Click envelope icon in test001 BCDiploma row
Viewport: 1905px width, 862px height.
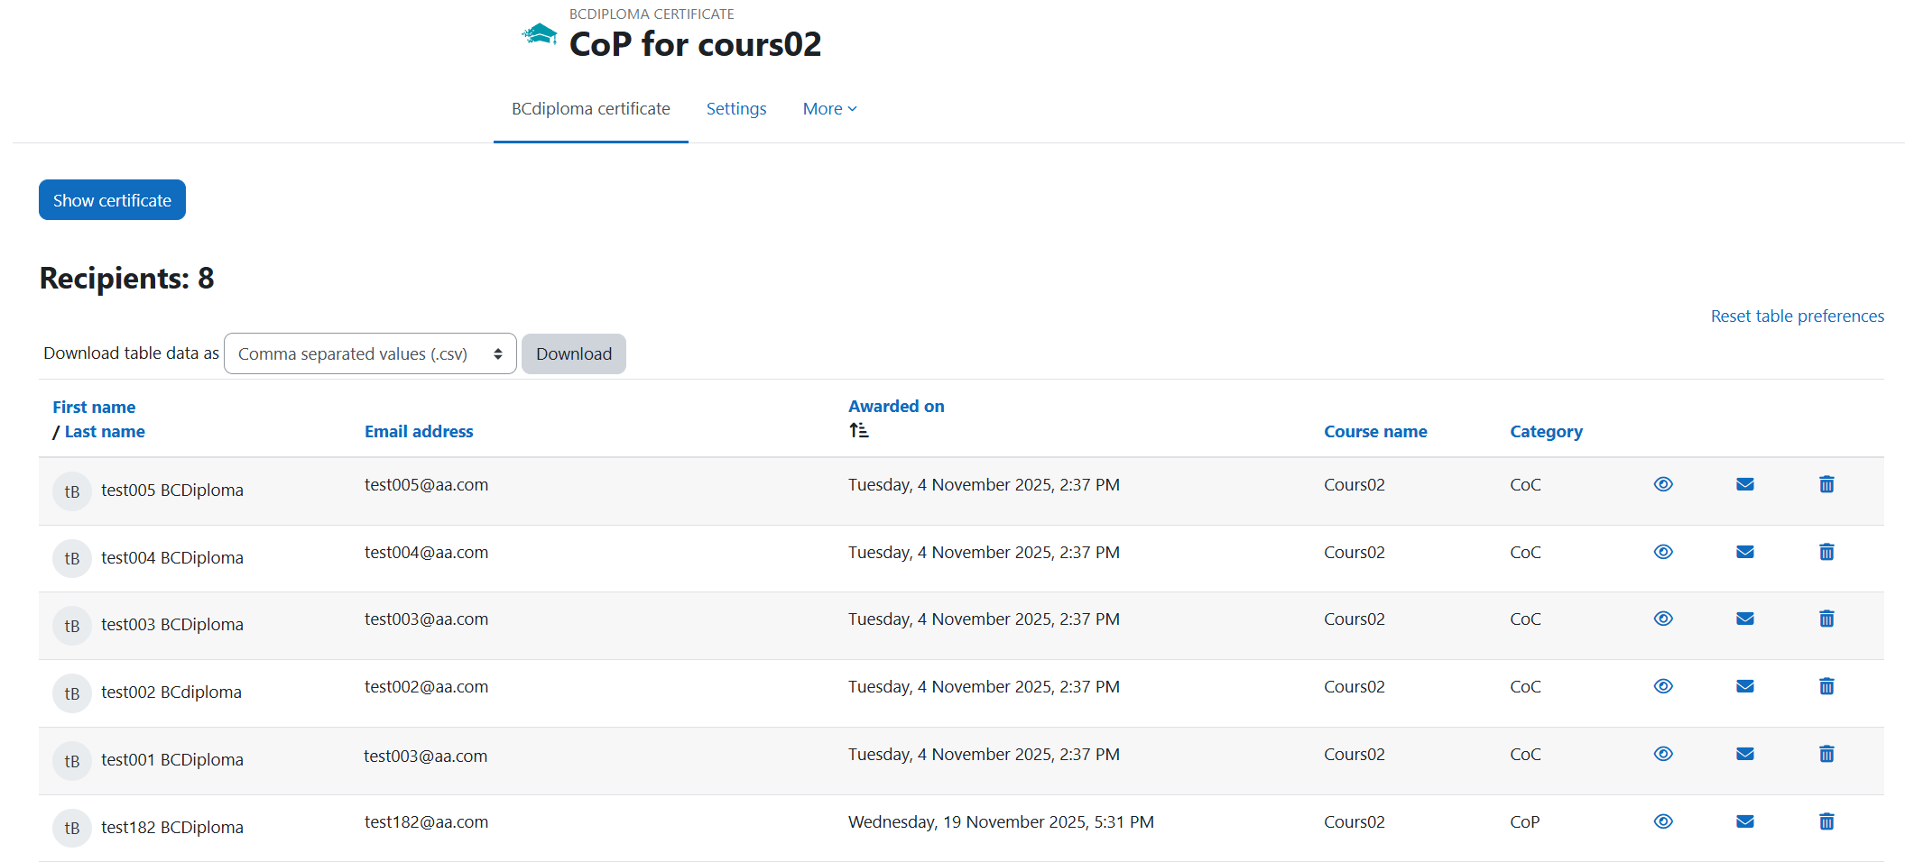[1745, 754]
